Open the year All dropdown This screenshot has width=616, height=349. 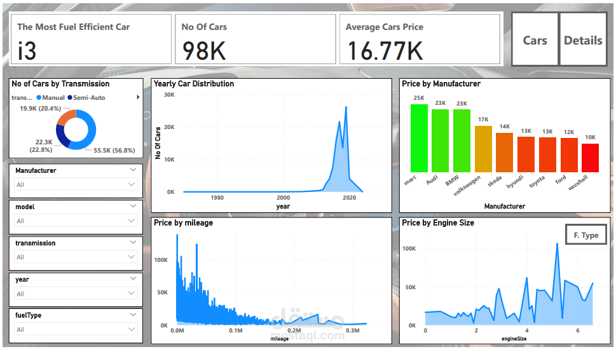[76, 293]
